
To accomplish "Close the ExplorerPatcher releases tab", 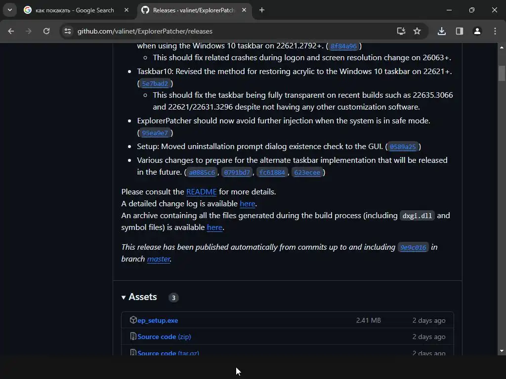I will 244,10.
